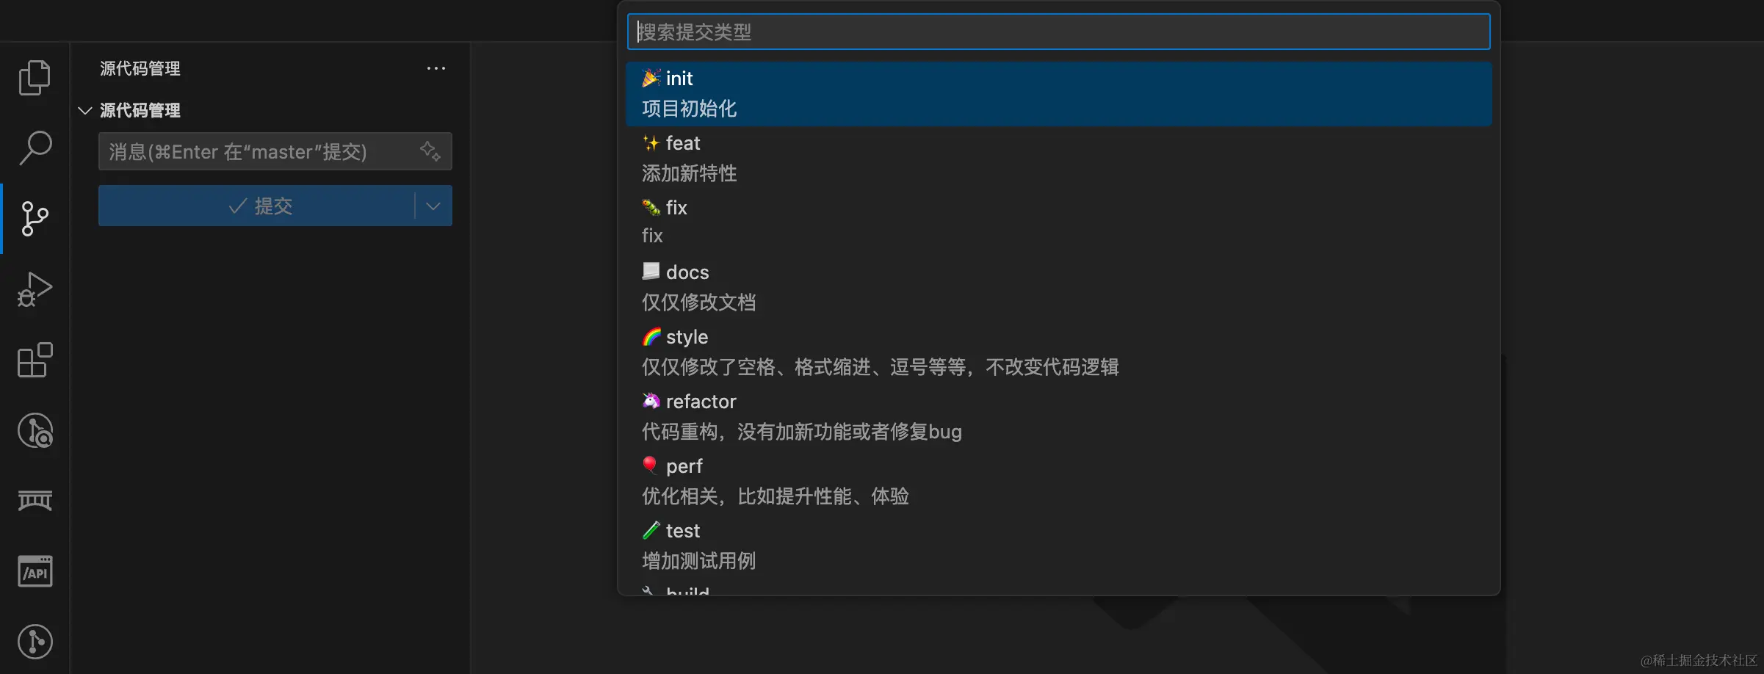
Task: Open the Run and Debug view
Action: [35, 289]
